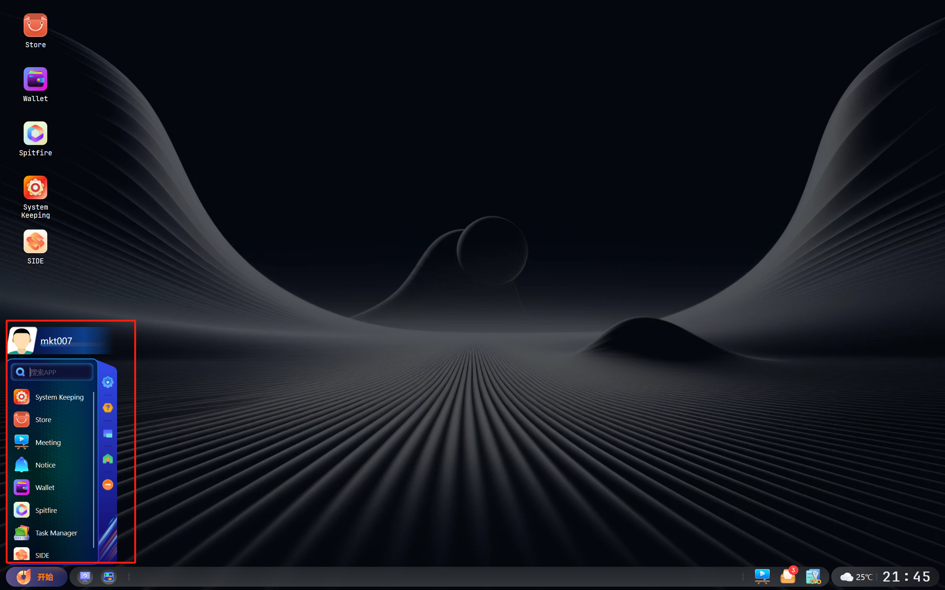Click the orange minus icon in sidebar
Image resolution: width=945 pixels, height=590 pixels.
point(108,484)
